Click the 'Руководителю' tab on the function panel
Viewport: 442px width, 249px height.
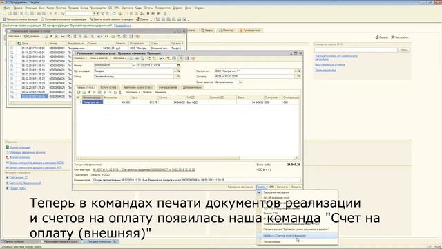coord(250,30)
